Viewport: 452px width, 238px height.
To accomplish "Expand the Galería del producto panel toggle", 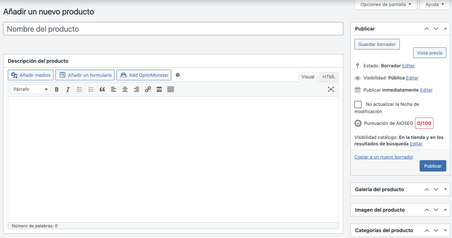I will point(445,189).
